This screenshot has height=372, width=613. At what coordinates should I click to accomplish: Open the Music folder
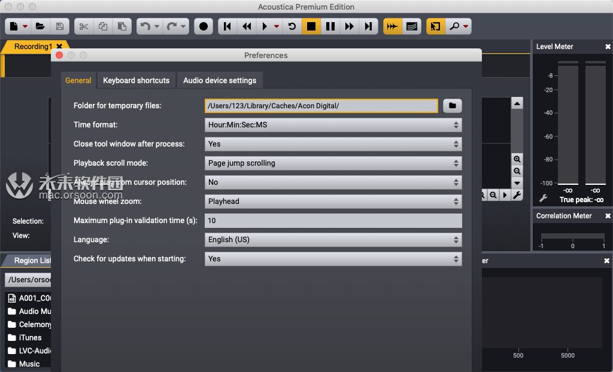(24, 364)
